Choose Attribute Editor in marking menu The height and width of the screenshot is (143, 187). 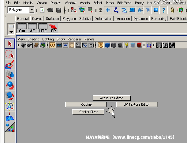tap(112, 98)
